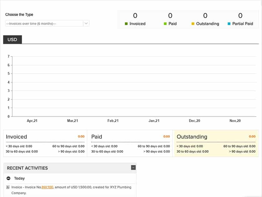Image resolution: width=262 pixels, height=197 pixels.
Task: Click the dark green Invoiced legend square
Action: coord(126,23)
